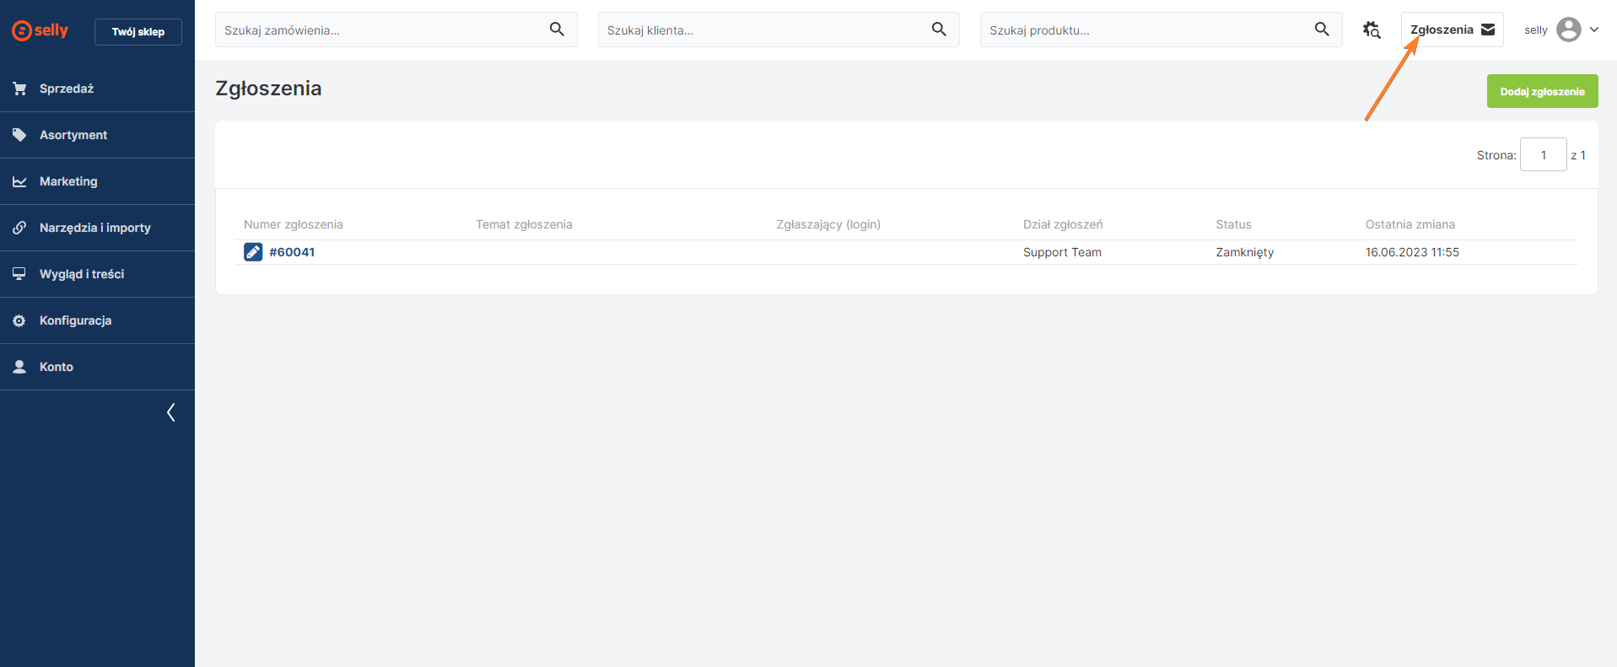Click the customer search magnifier icon
Screen dimensions: 1617x667
click(x=939, y=30)
